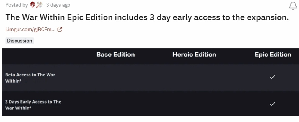
Task: Click the empty Heroic Edition Early Access cell
Action: pos(194,104)
